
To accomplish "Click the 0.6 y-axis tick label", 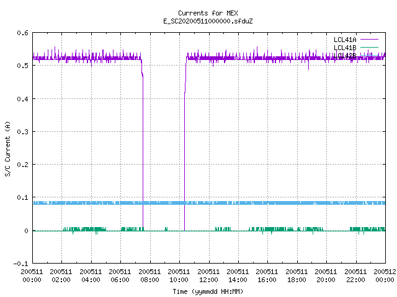I will [x=22, y=33].
